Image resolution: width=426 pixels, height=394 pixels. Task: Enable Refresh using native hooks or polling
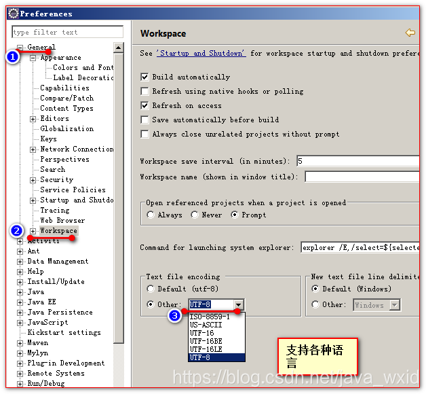(144, 91)
